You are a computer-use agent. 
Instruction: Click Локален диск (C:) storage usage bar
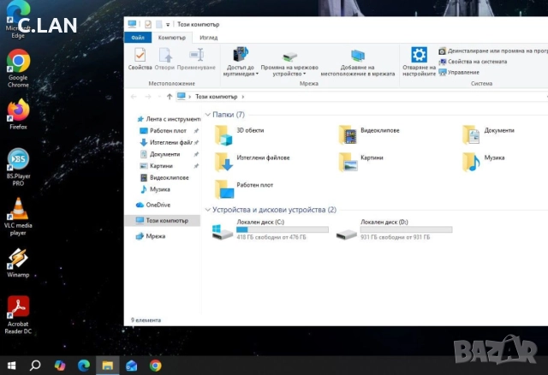(283, 229)
